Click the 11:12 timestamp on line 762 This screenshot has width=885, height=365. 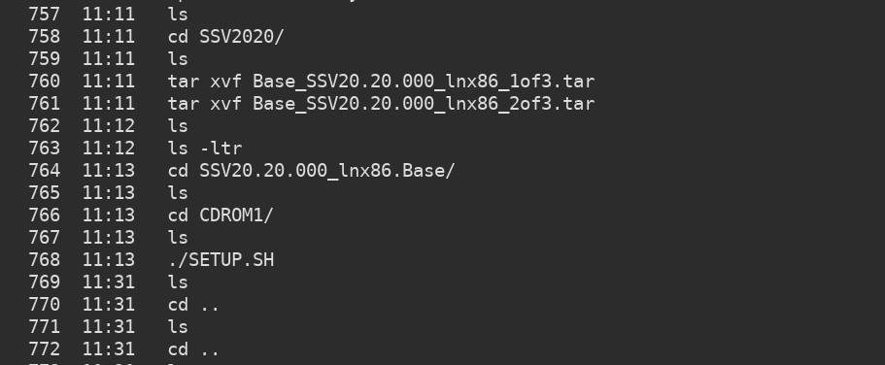pos(109,126)
